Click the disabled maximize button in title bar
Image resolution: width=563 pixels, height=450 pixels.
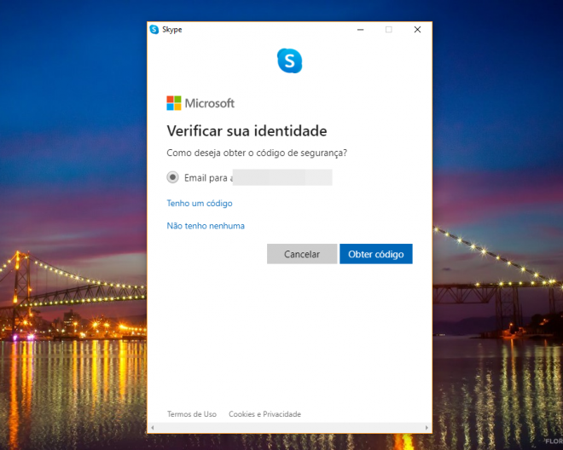389,30
